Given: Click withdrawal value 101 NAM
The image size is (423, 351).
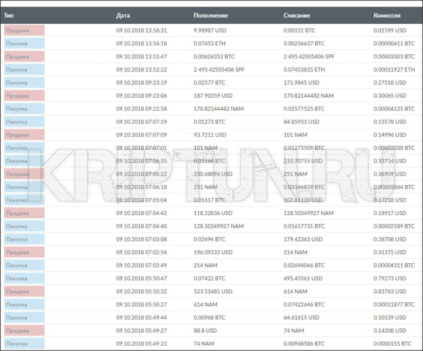Looking at the screenshot, I should 295,135.
